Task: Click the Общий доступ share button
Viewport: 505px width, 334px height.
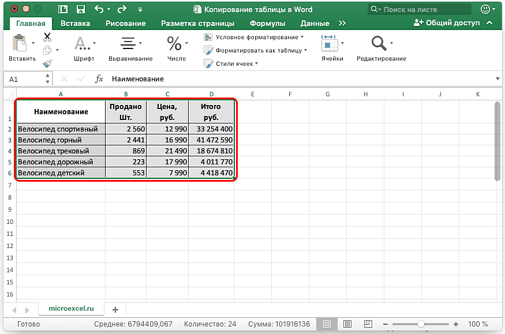Action: pyautogui.click(x=447, y=23)
